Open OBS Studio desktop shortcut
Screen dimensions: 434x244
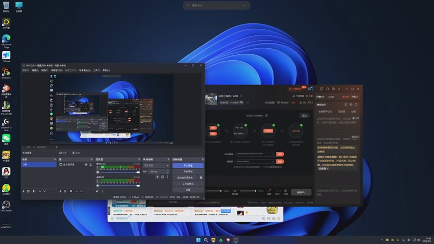click(x=6, y=206)
